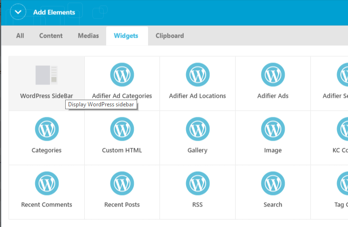Image resolution: width=348 pixels, height=227 pixels.
Task: Select the Medias tab
Action: click(x=88, y=36)
